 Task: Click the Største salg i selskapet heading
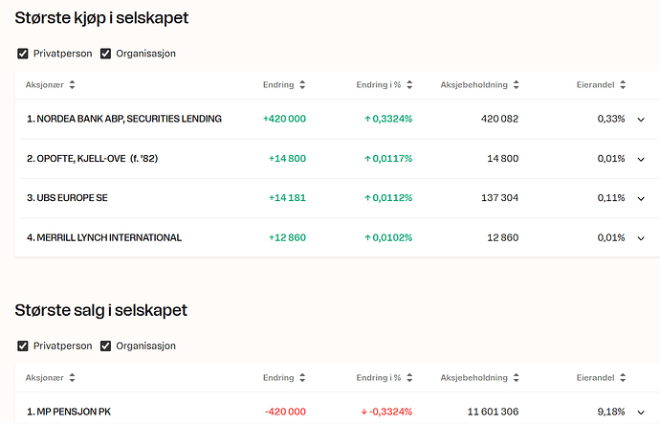(x=101, y=310)
